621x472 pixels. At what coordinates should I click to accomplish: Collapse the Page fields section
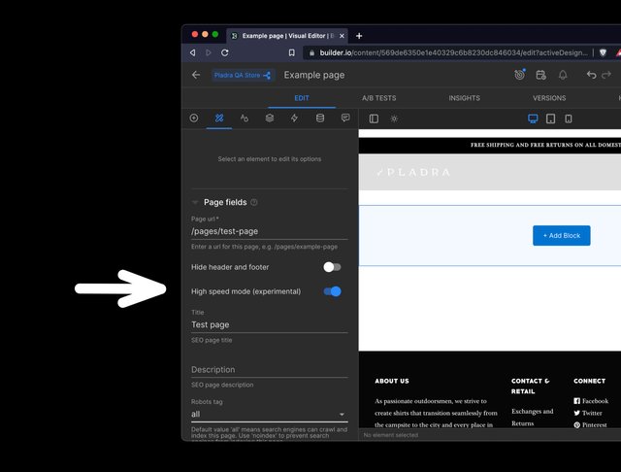coord(195,203)
